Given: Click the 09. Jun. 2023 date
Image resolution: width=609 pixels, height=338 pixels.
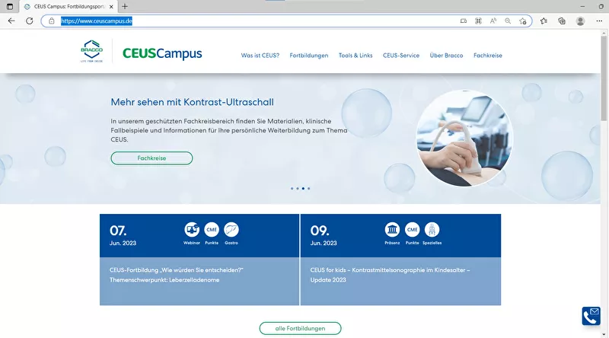Looking at the screenshot, I should click(324, 235).
